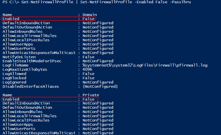The image size is (221, 135).
Task: Click the LogFileName property label
Action: pos(16,65)
